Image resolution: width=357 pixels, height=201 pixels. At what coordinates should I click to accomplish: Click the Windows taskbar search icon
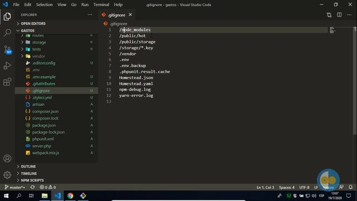coord(19,196)
